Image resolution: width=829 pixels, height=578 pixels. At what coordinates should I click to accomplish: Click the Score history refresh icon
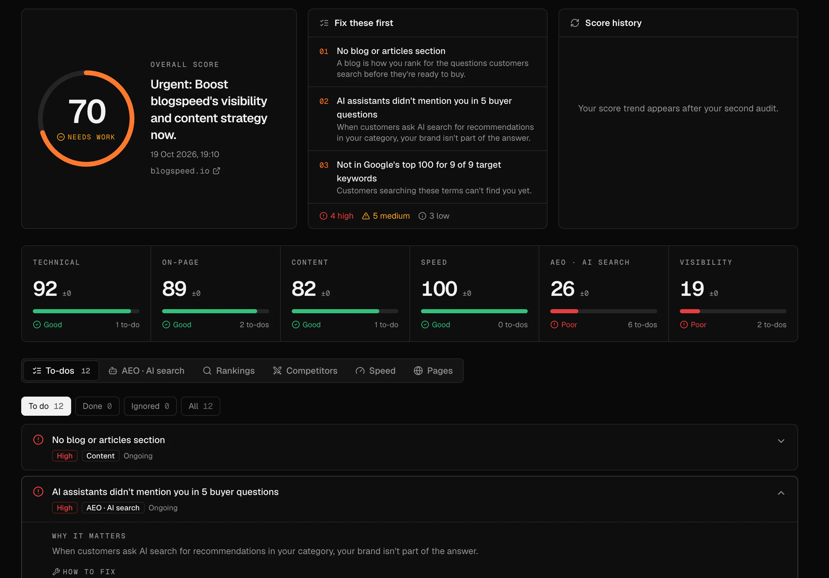point(575,23)
